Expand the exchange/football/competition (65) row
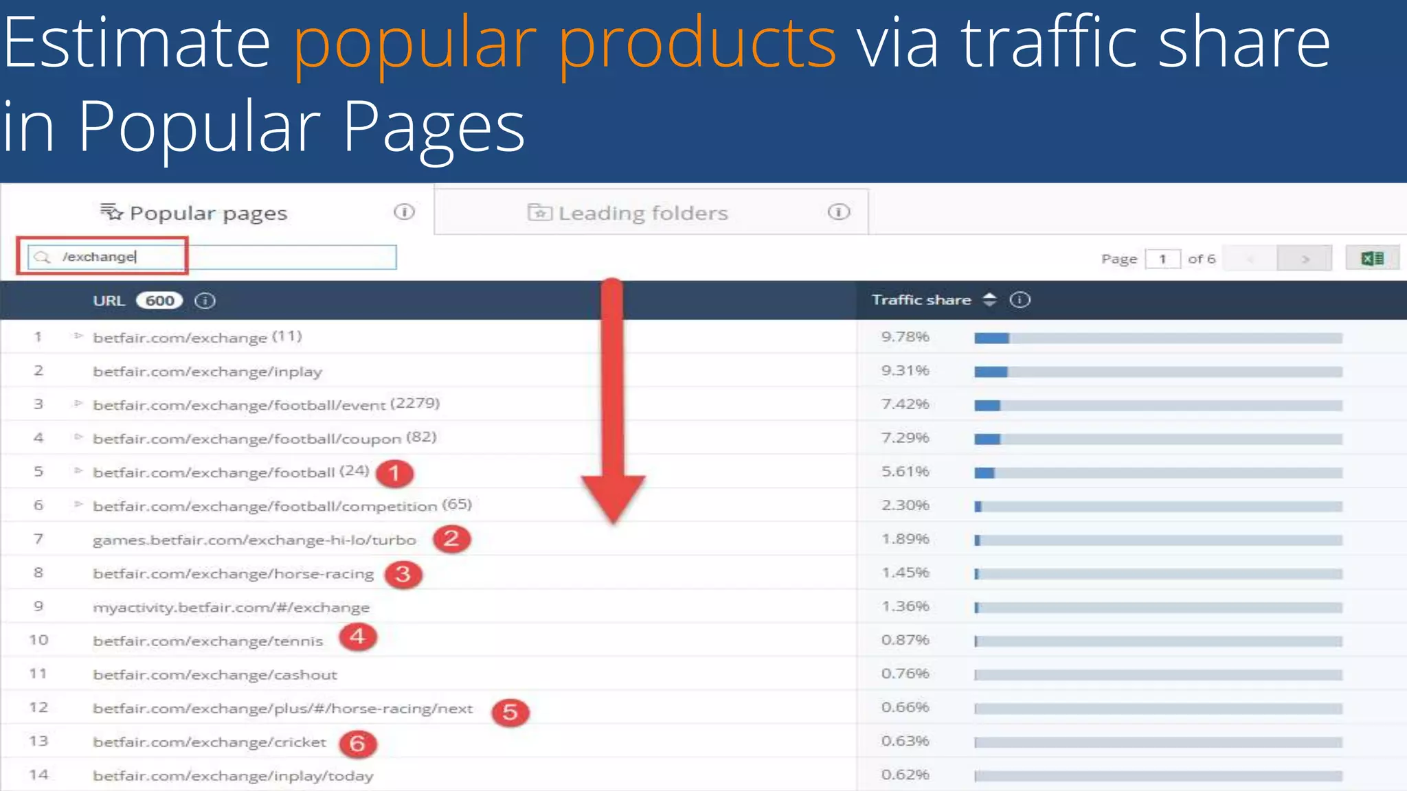This screenshot has width=1407, height=791. click(x=78, y=505)
